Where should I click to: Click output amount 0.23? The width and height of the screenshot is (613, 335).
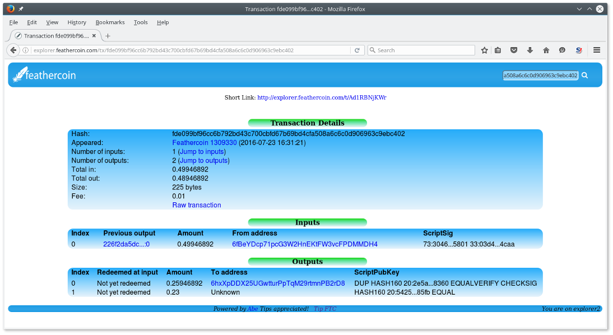[173, 292]
